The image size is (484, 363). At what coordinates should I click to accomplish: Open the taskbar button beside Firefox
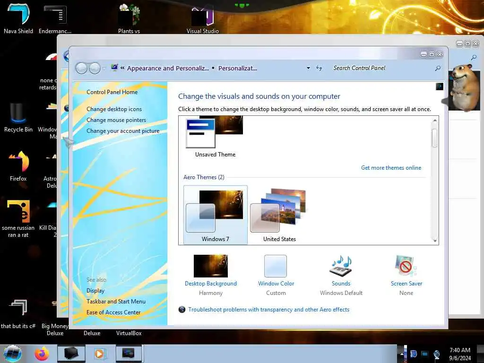(71, 354)
